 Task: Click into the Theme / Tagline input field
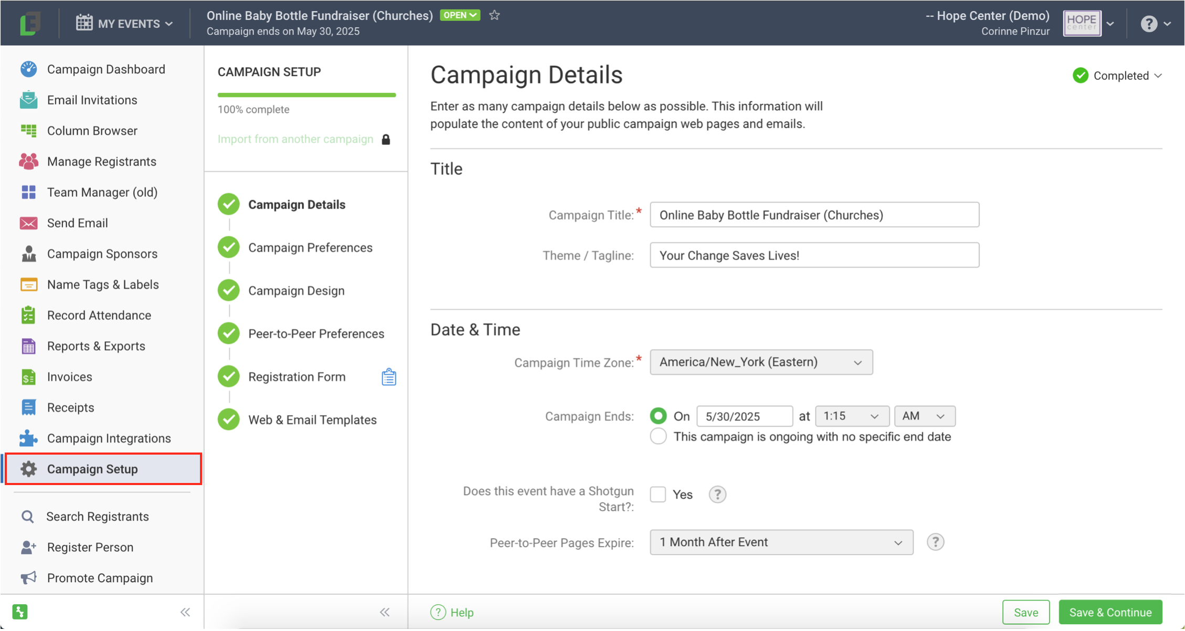coord(814,256)
